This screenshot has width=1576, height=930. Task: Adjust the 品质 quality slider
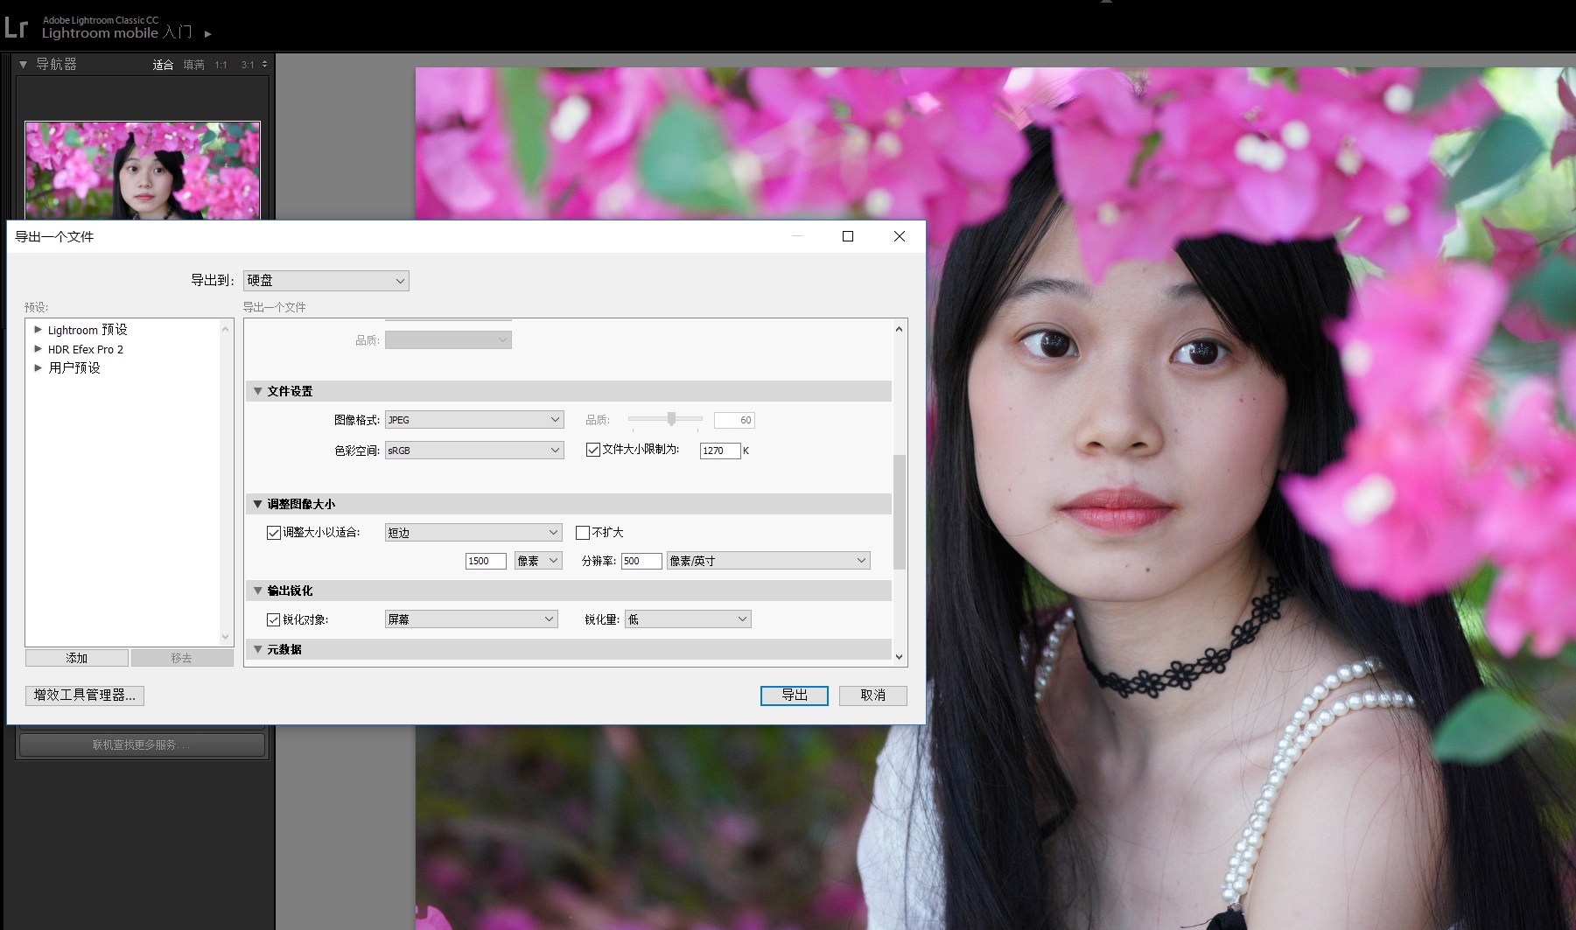(671, 419)
